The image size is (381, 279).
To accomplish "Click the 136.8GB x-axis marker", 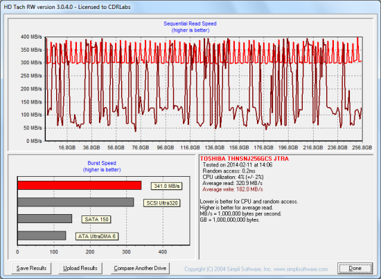I will click(214, 148).
